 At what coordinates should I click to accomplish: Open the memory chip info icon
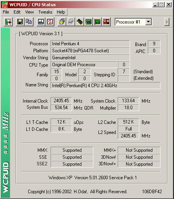coord(79,22)
